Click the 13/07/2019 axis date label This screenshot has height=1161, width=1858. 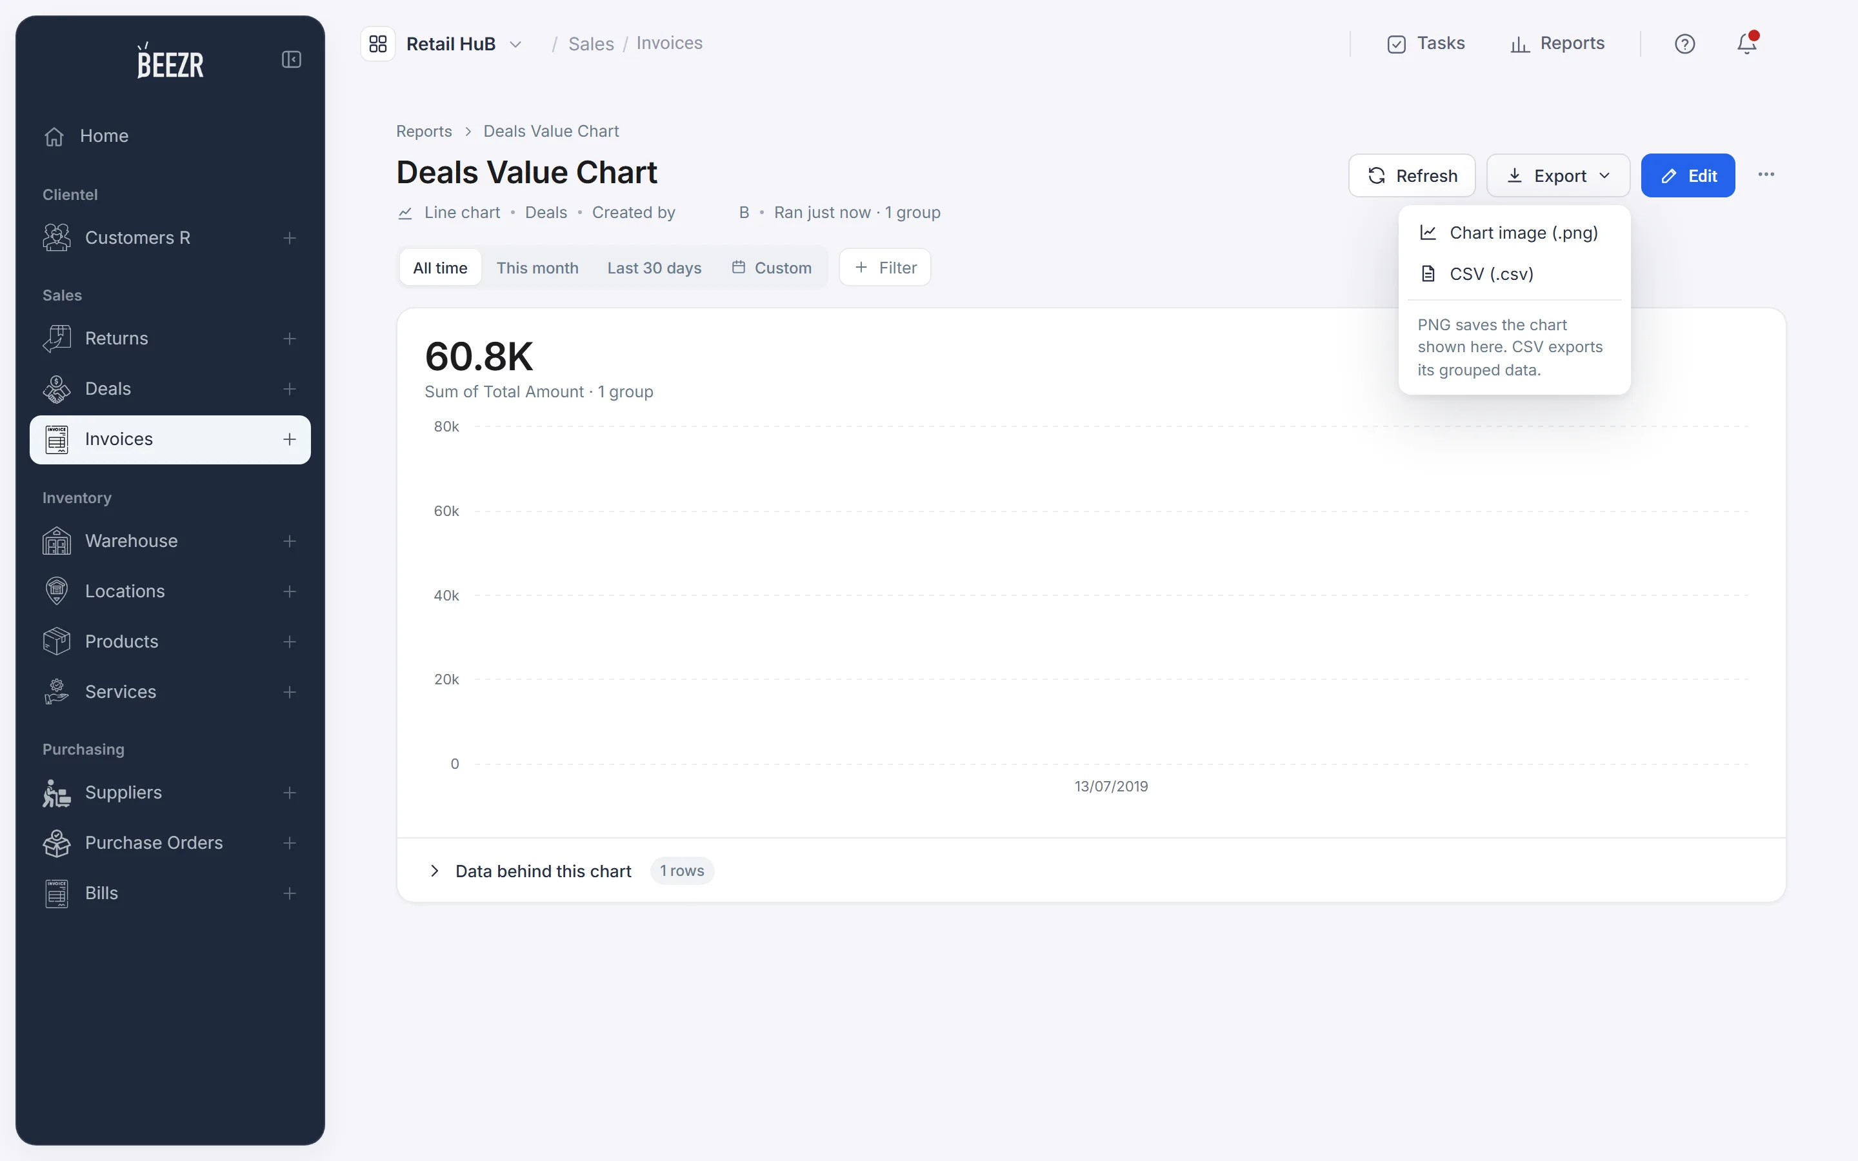pyautogui.click(x=1111, y=786)
